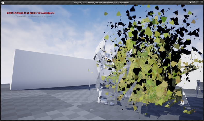Click the 'LIGHTING NEEDS TO BE REBUILT' warning
The width and height of the screenshot is (204, 121).
(31, 13)
